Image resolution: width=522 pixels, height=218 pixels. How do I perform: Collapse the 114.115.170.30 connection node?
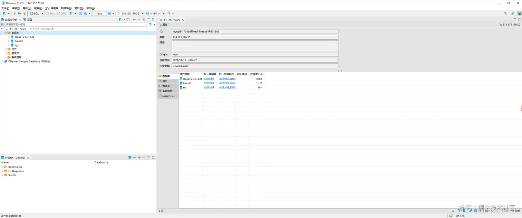click(x=2, y=29)
